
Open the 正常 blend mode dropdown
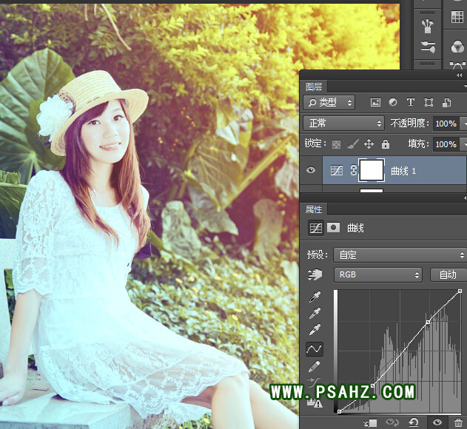pyautogui.click(x=344, y=124)
